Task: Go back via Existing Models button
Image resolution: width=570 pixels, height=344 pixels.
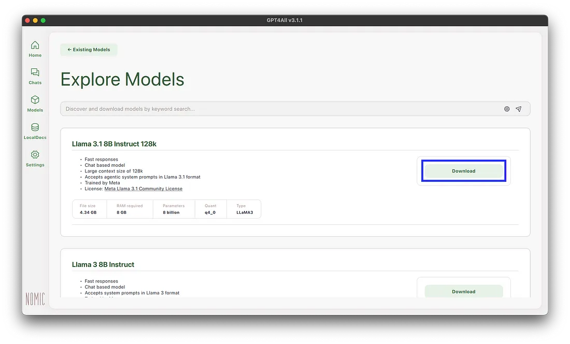Action: 89,50
